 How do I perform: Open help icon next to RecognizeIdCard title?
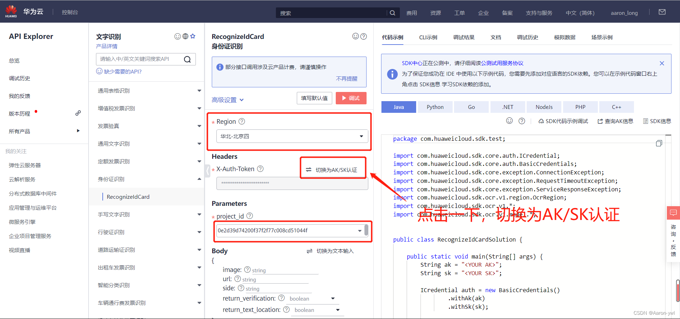point(363,36)
